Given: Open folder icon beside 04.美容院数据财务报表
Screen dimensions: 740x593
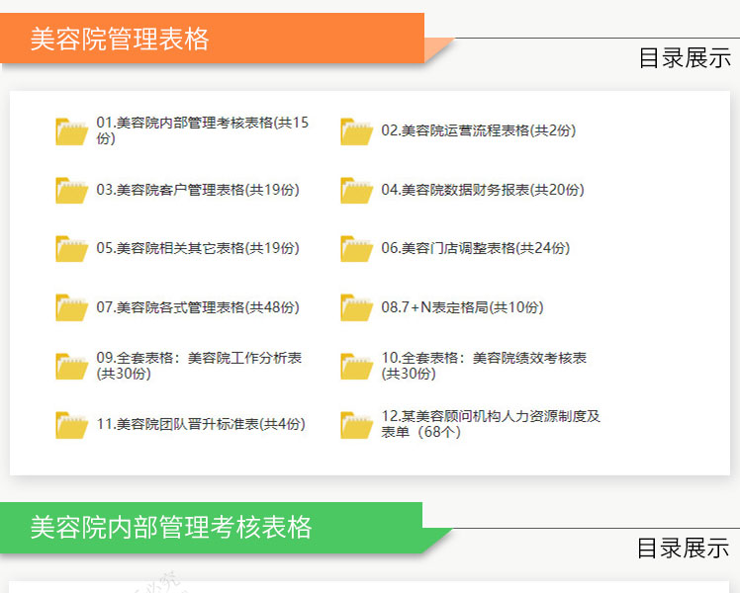Looking at the screenshot, I should (357, 190).
